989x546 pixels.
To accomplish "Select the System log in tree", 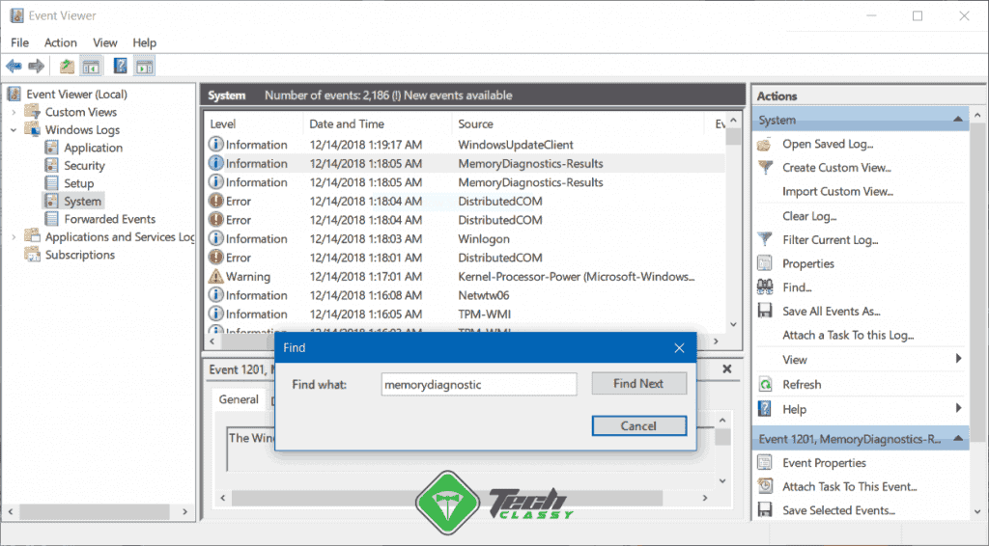I will pyautogui.click(x=82, y=201).
